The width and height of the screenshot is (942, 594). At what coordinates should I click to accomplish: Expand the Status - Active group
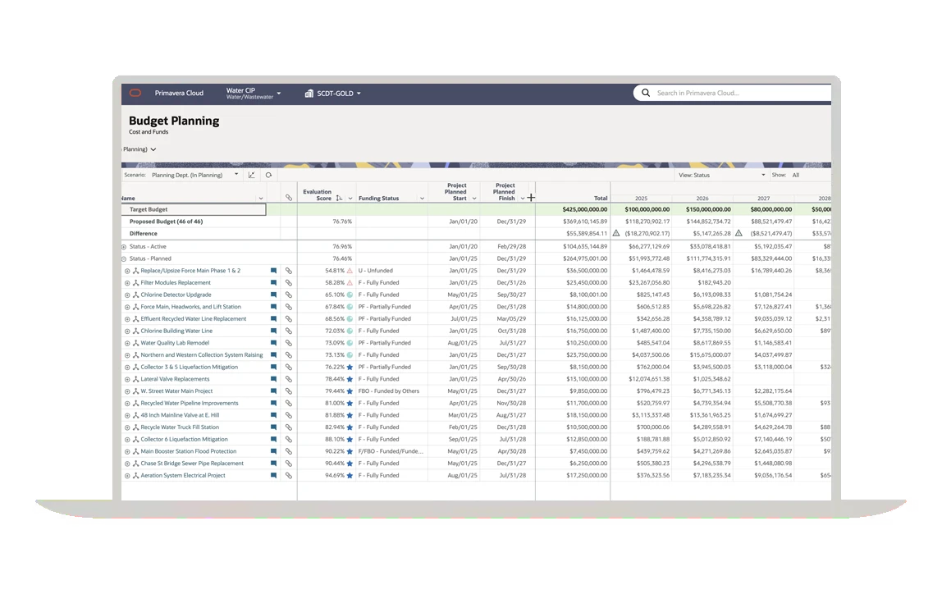125,246
